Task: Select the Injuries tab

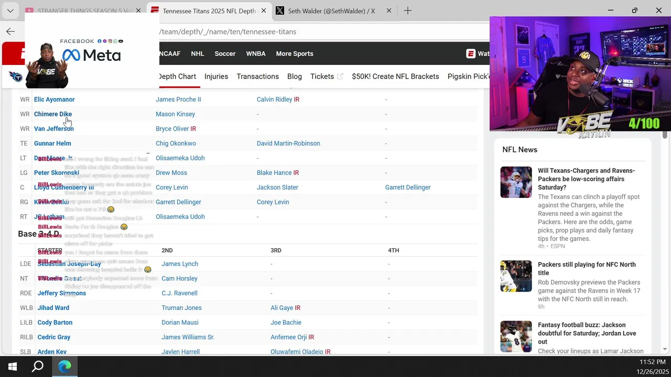Action: (216, 76)
